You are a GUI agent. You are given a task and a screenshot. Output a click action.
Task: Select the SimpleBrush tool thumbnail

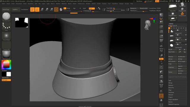point(182,14)
